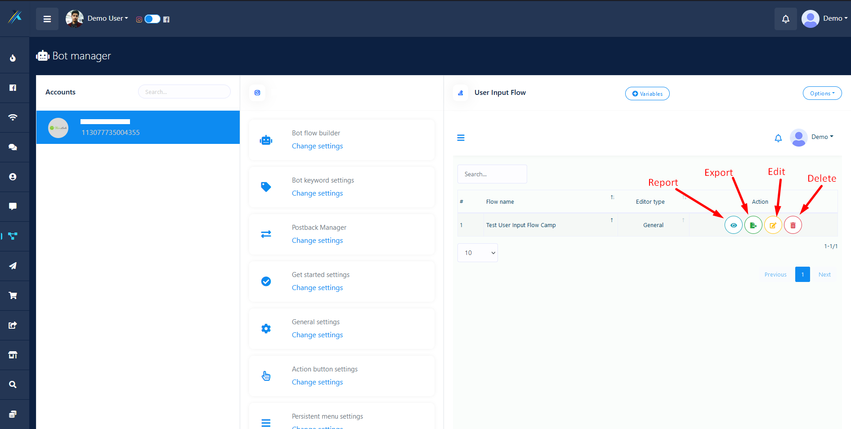Image resolution: width=851 pixels, height=429 pixels.
Task: Open the store sidebar icon
Action: [13, 355]
